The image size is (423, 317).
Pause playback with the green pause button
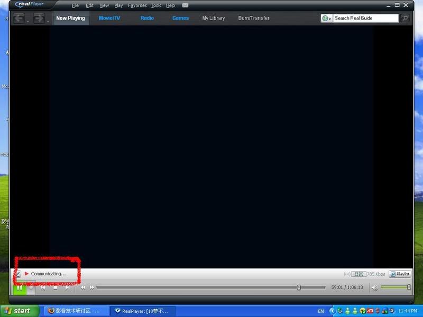(x=19, y=287)
